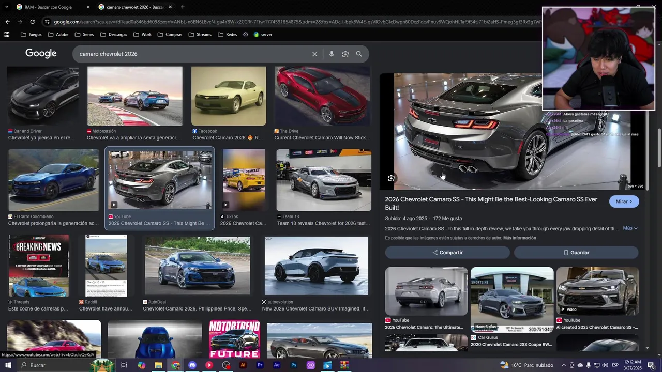Open Task View from the taskbar
662x372 pixels.
click(x=124, y=365)
